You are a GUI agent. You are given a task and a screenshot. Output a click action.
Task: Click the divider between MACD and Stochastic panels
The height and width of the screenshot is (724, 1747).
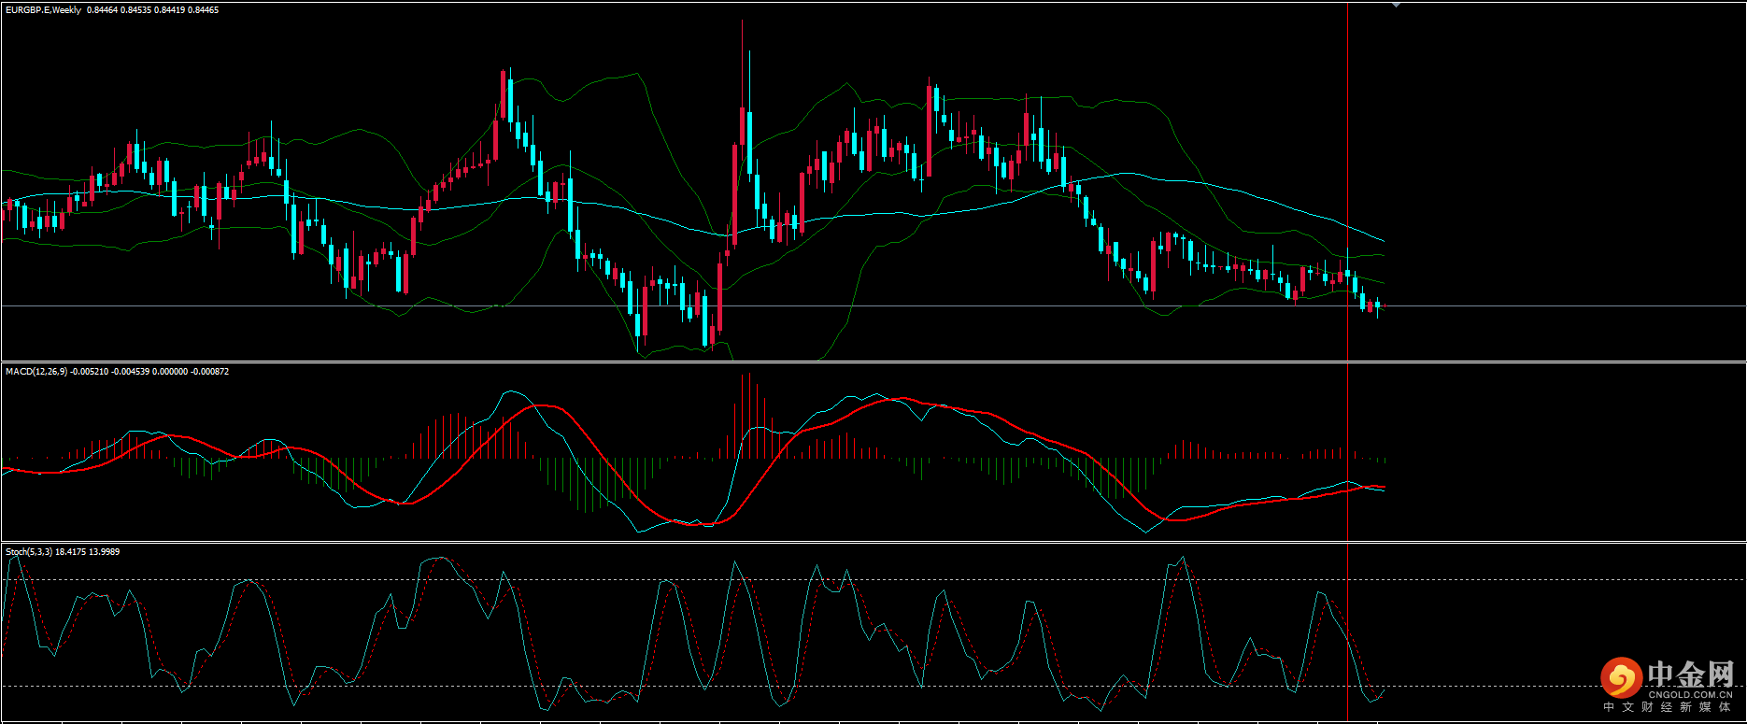(873, 542)
